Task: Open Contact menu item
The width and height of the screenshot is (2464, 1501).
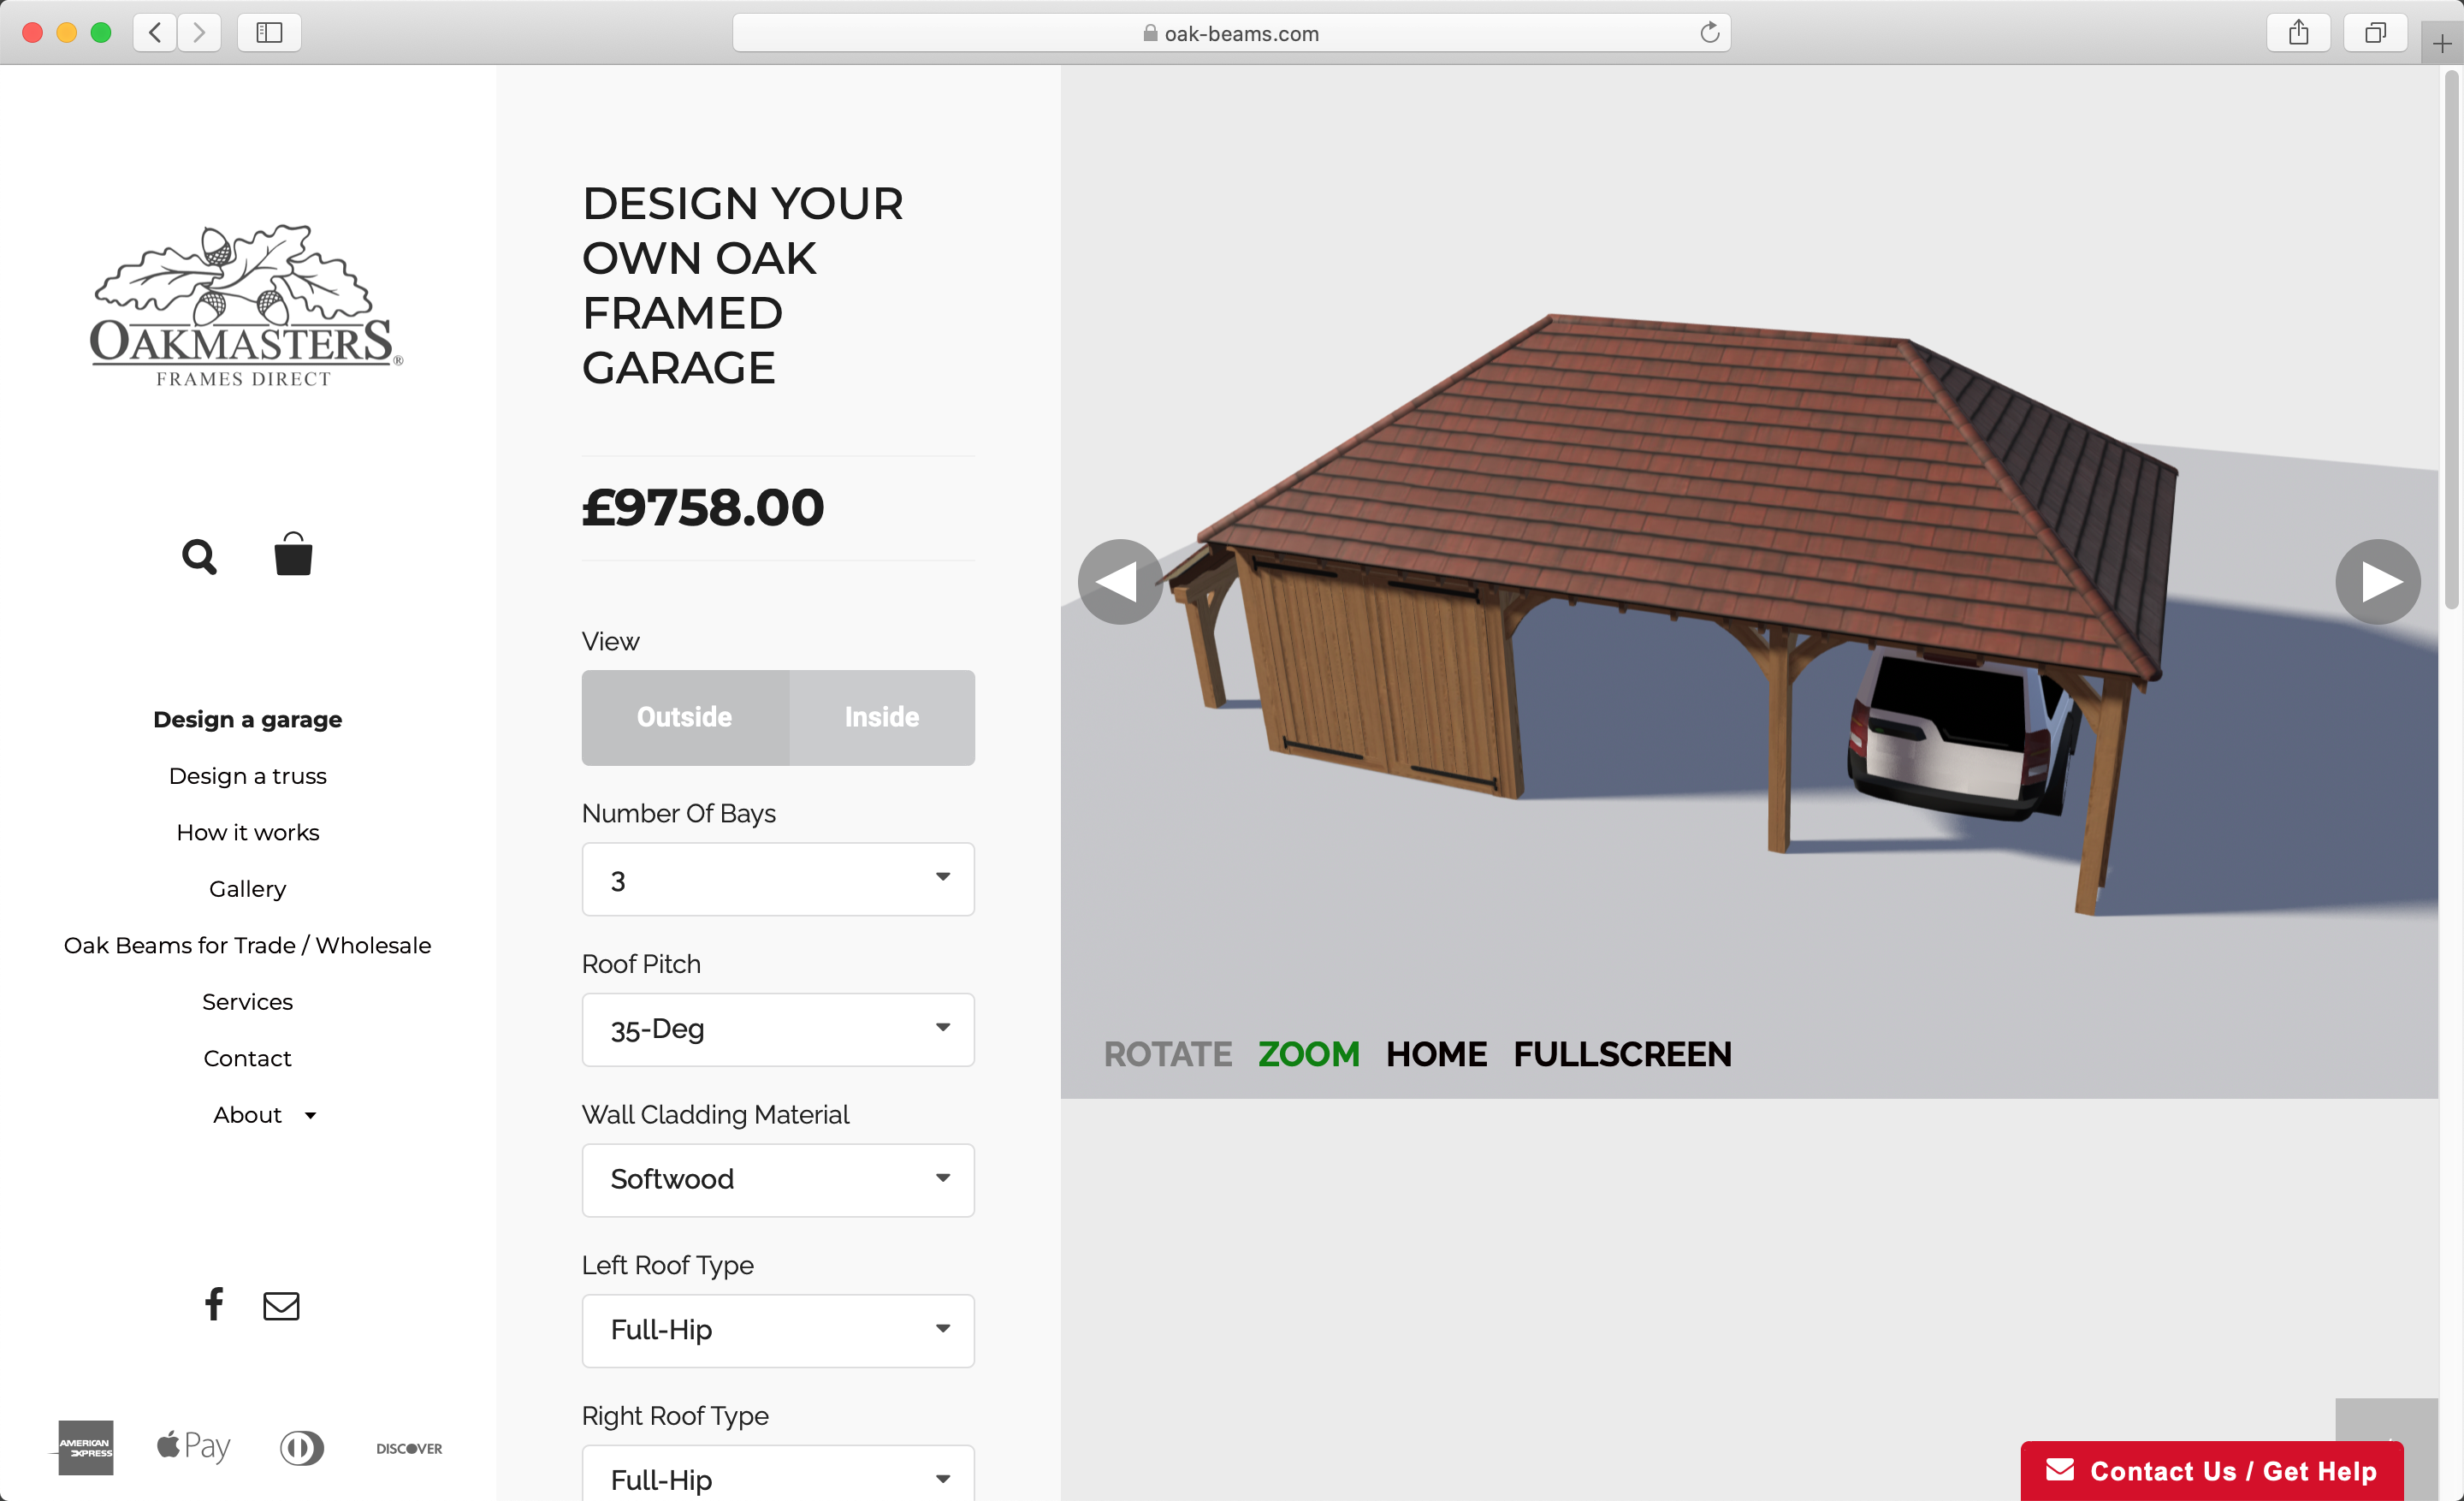Action: click(x=247, y=1058)
